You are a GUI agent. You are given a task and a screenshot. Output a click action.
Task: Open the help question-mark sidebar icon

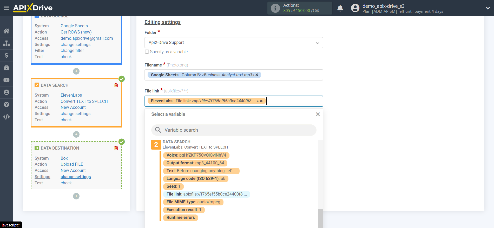(x=6, y=104)
